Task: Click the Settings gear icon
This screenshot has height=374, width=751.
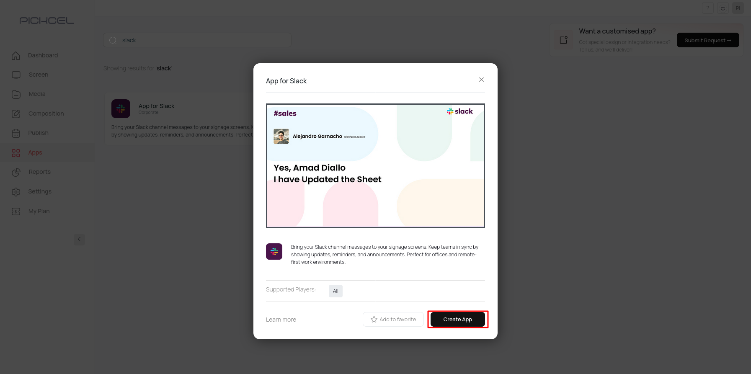Action: click(x=16, y=192)
